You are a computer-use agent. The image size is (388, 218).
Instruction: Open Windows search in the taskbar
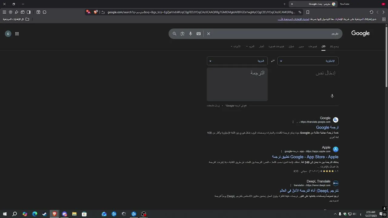(x=15, y=214)
